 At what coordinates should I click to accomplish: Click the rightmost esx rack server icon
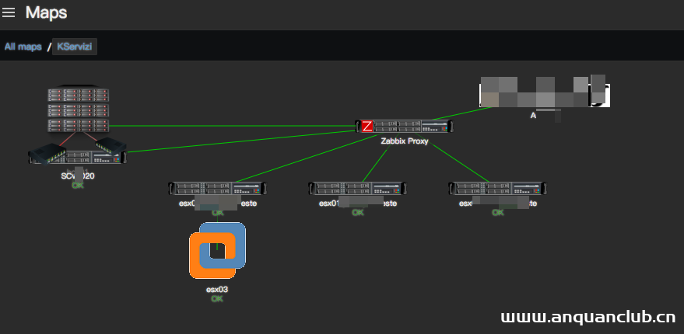point(497,188)
